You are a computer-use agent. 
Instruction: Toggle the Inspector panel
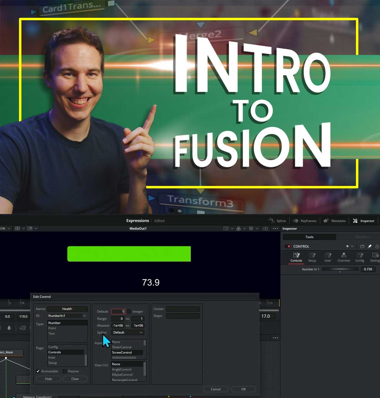(x=364, y=221)
